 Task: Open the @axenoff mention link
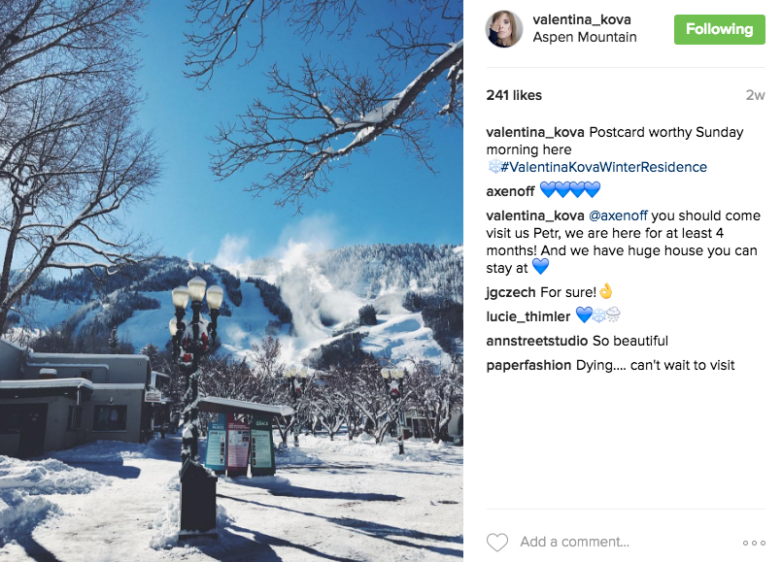tap(618, 215)
